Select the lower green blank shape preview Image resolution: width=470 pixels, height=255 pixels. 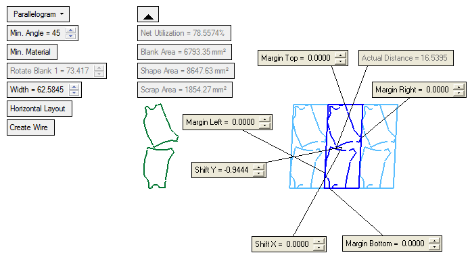click(159, 168)
